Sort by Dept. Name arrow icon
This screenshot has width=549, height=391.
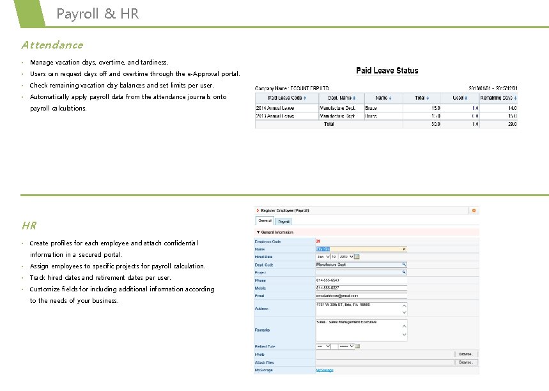[x=354, y=98]
